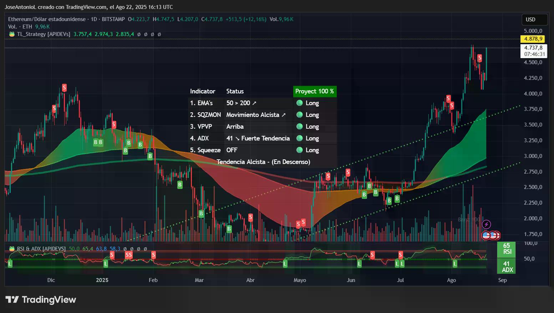Click the 100,0 RSI axis label
Viewport: 554px width, 313px height.
530,243
